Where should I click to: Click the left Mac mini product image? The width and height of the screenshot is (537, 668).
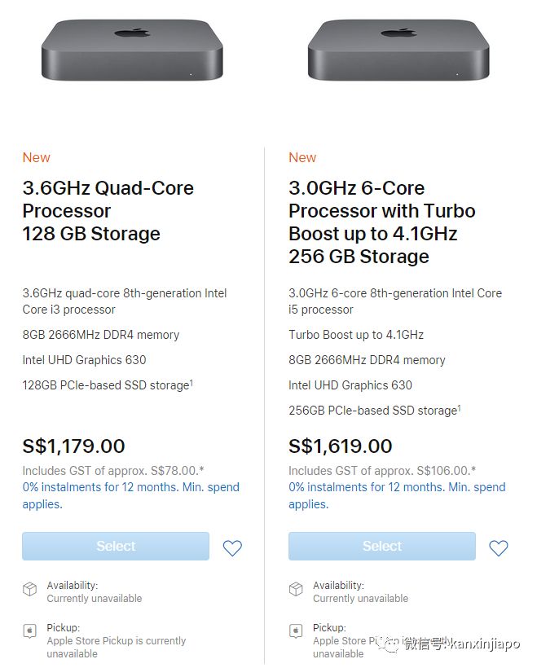click(132, 49)
